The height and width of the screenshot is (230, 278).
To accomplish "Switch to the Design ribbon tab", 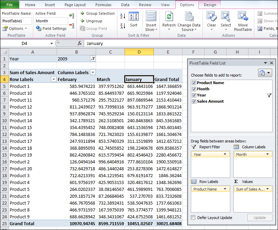I will click(x=210, y=5).
